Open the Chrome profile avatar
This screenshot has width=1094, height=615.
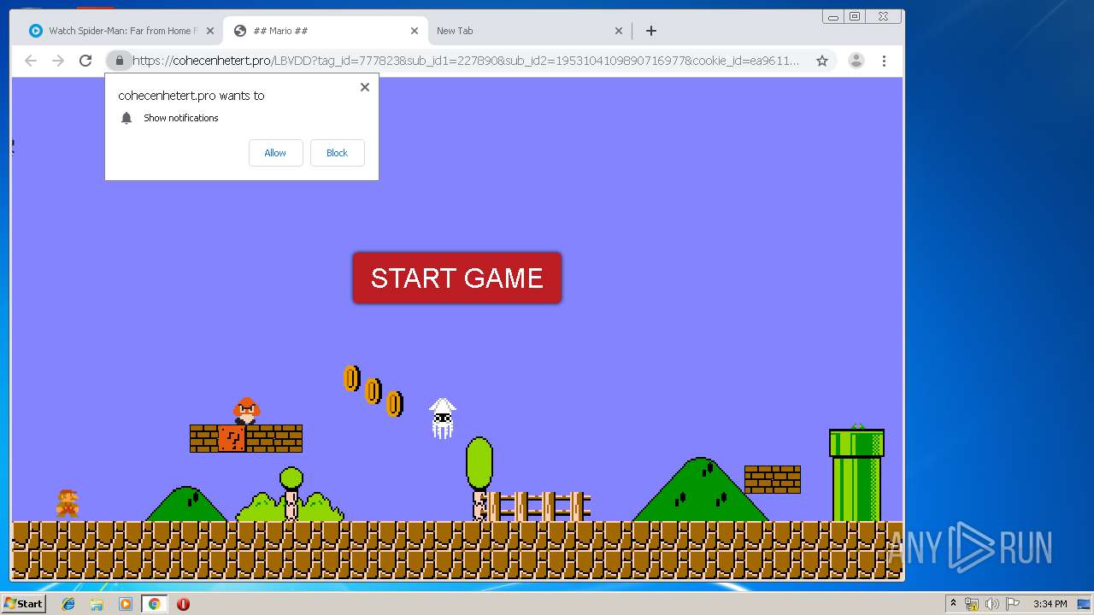click(x=856, y=61)
